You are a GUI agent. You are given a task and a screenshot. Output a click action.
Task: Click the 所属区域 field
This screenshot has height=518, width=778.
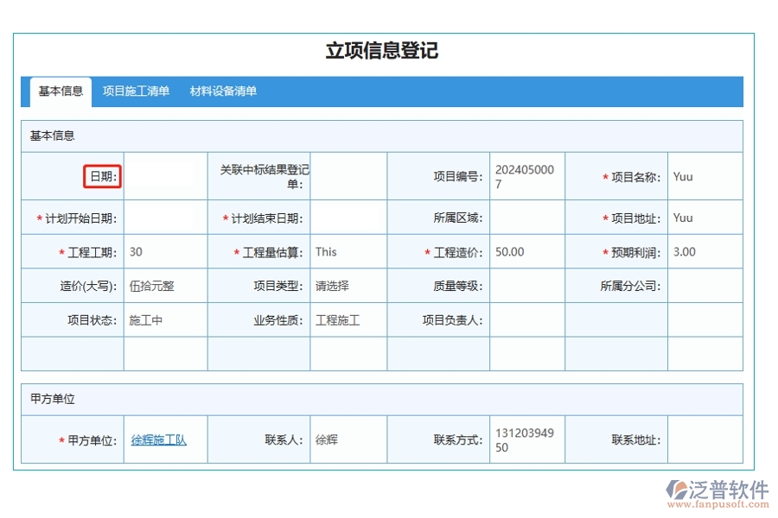click(x=527, y=218)
